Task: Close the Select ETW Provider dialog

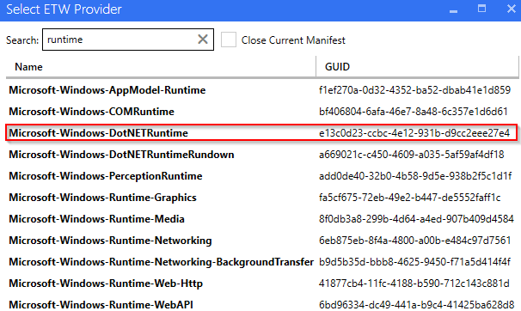Action: (512, 9)
